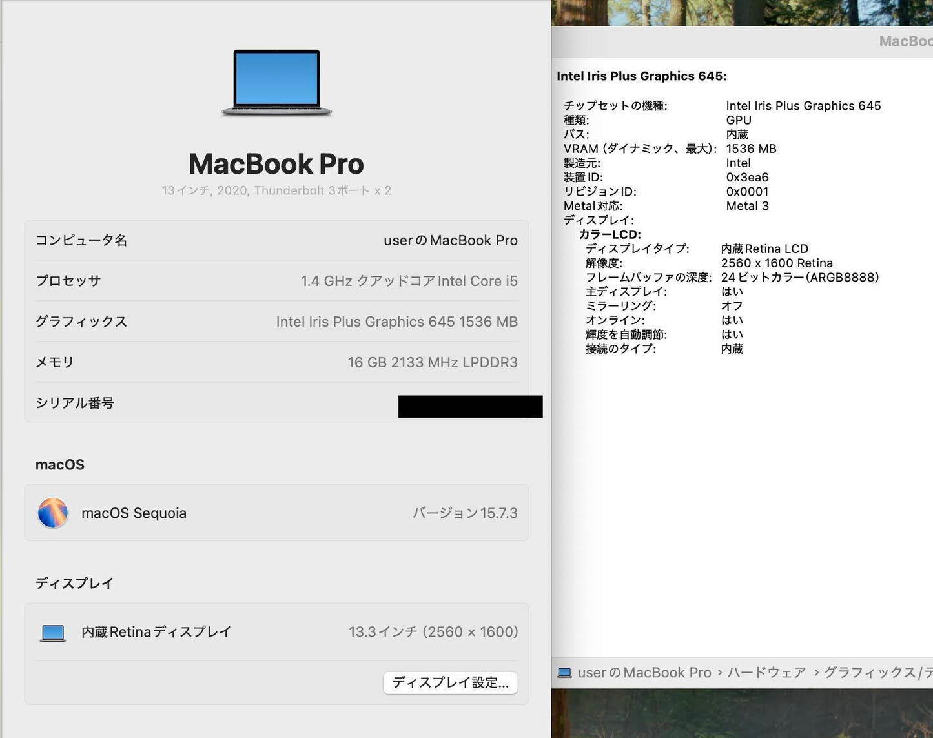Select device ID '0x3ea6'

pos(748,178)
